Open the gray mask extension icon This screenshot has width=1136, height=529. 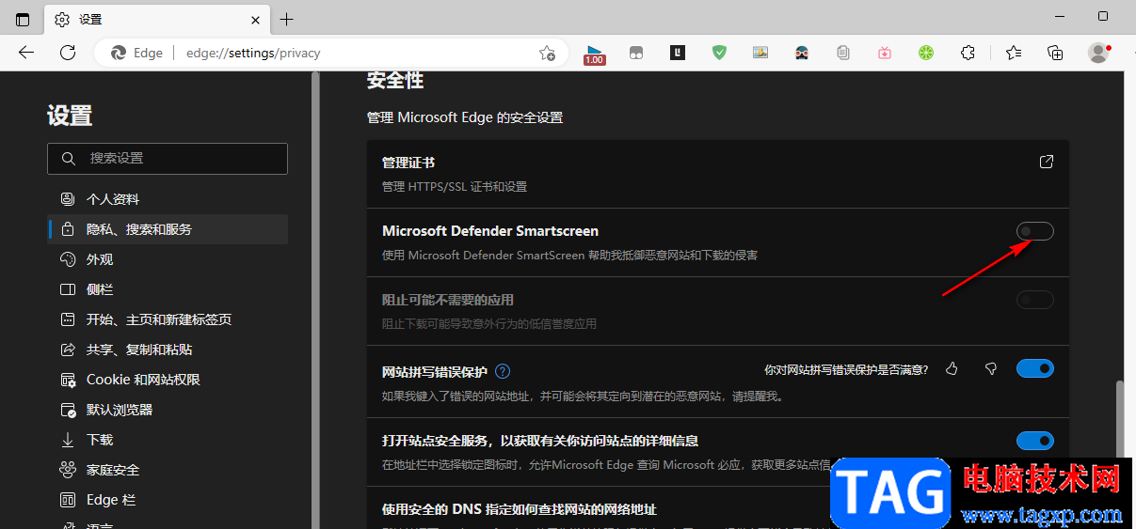coord(636,53)
